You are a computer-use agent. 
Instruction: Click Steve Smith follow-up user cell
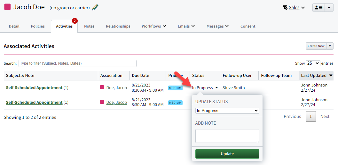234,88
